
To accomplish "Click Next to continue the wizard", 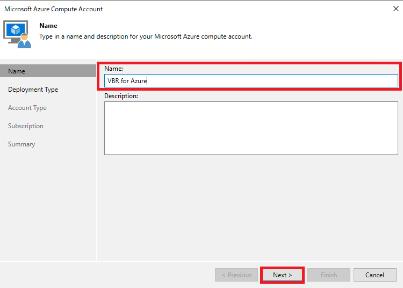I will point(283,275).
